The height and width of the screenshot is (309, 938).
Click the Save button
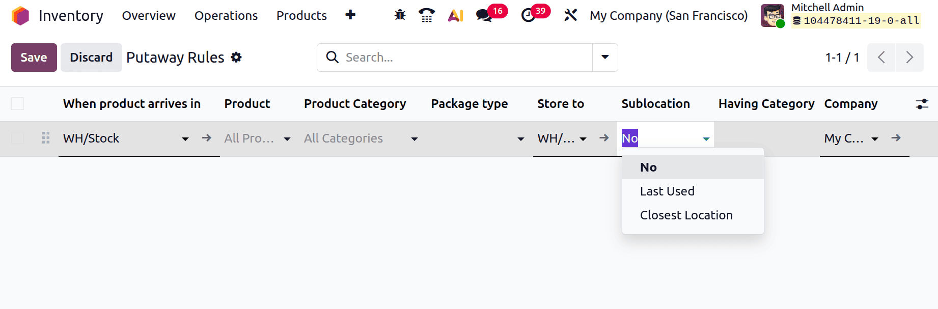[x=34, y=57]
